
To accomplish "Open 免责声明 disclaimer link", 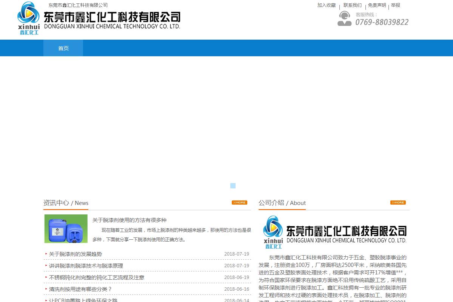I will [377, 5].
